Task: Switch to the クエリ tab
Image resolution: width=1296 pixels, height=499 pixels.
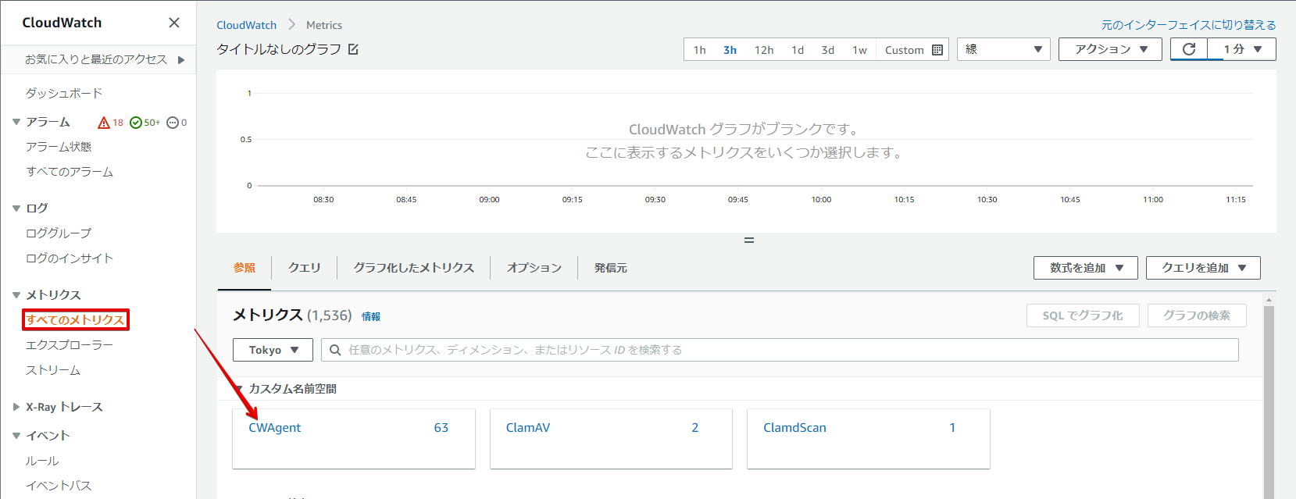Action: (x=305, y=268)
